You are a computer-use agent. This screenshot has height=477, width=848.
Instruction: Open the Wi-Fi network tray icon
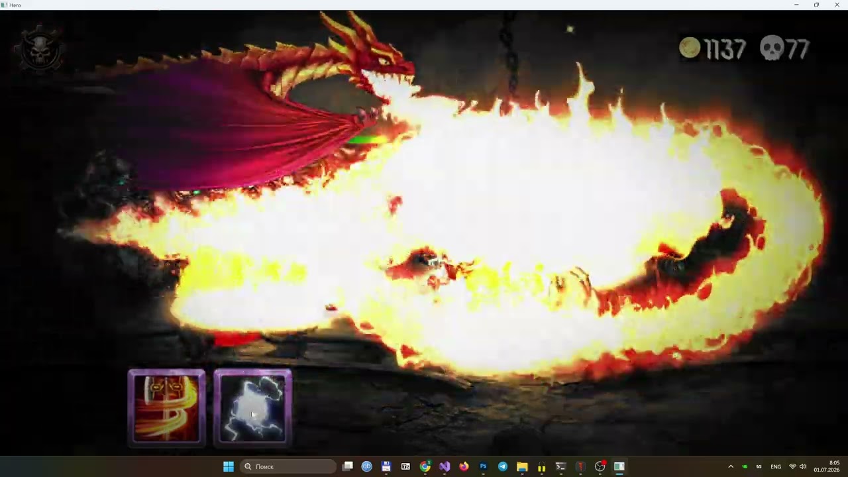click(x=792, y=466)
